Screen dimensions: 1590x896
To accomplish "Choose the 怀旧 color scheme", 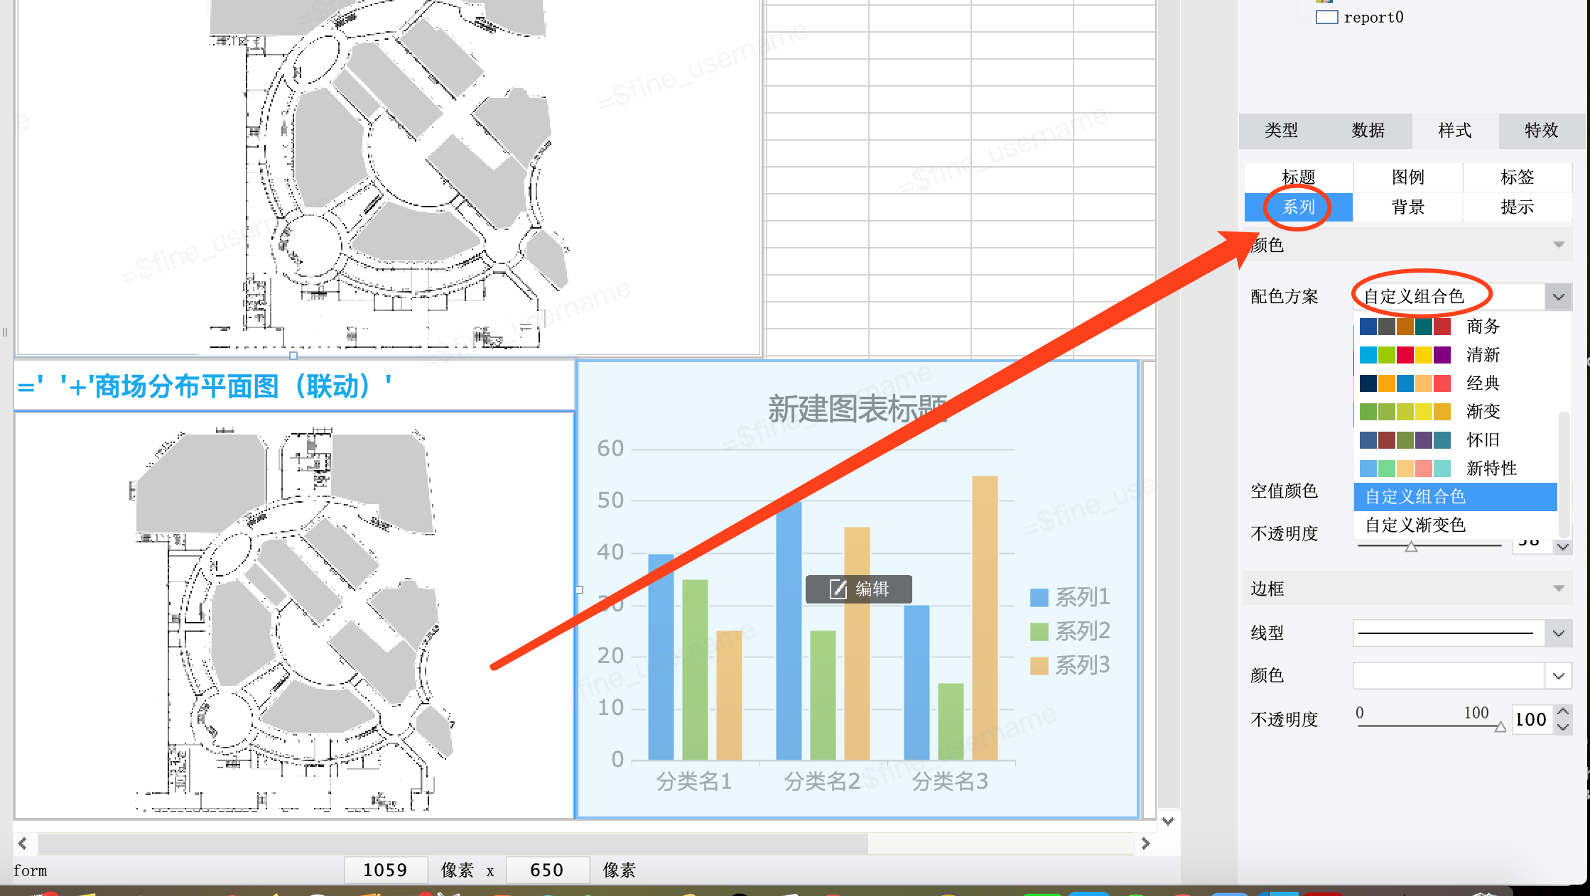I will [1455, 440].
